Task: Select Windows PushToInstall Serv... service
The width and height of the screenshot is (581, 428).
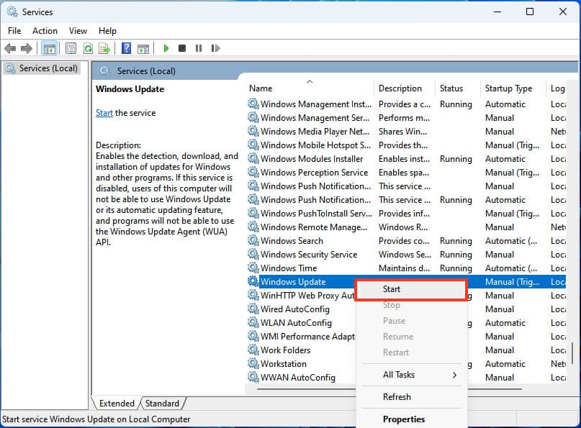Action: tap(407, 214)
